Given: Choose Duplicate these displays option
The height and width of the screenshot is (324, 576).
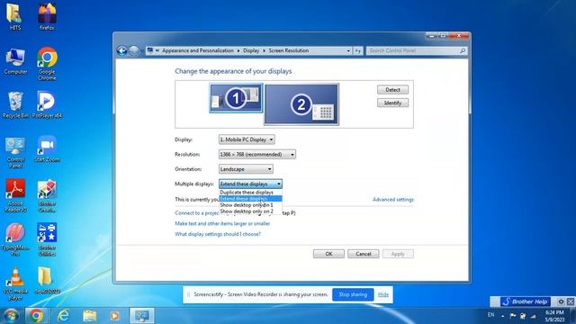Looking at the screenshot, I should coord(250,192).
